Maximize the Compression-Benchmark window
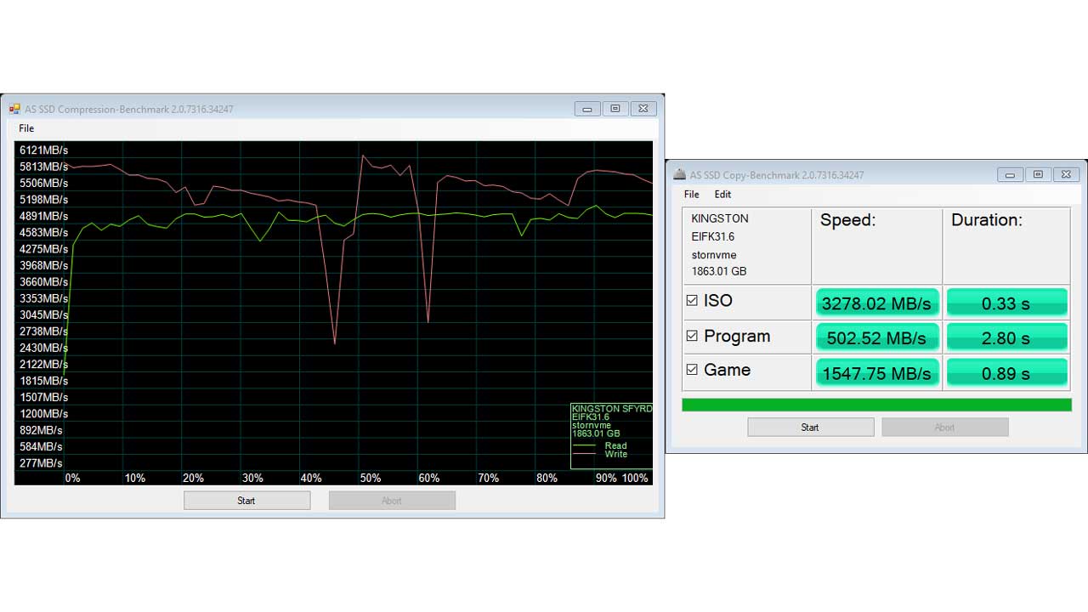1088x612 pixels. [615, 109]
